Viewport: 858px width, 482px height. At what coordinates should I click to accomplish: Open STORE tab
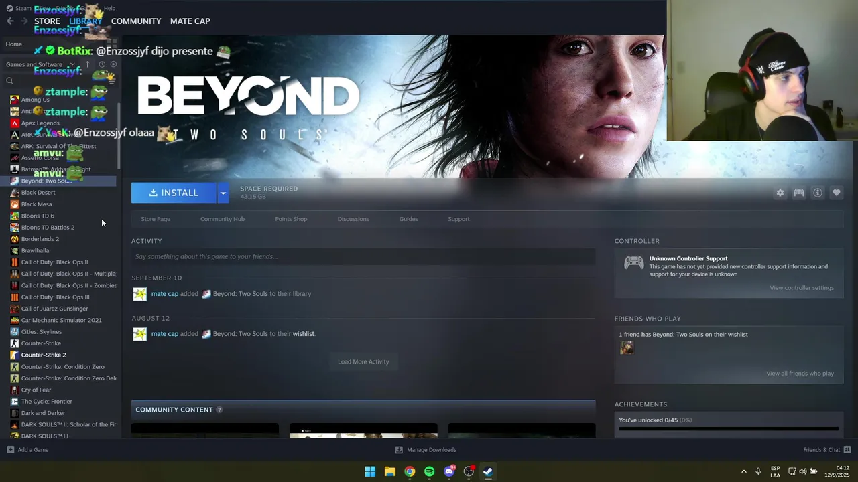[47, 21]
